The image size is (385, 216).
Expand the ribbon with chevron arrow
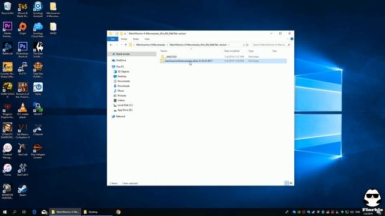point(288,38)
